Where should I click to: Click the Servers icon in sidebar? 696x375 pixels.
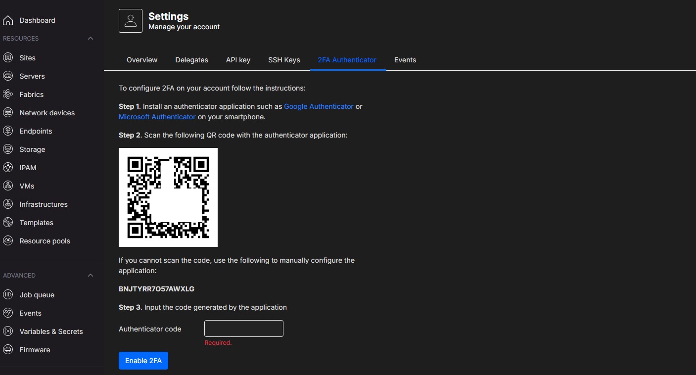[x=8, y=76]
